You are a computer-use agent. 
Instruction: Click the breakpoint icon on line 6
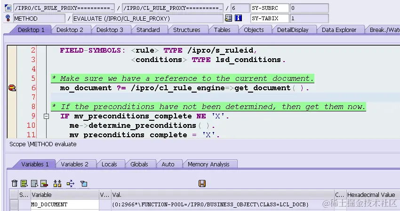pos(12,88)
